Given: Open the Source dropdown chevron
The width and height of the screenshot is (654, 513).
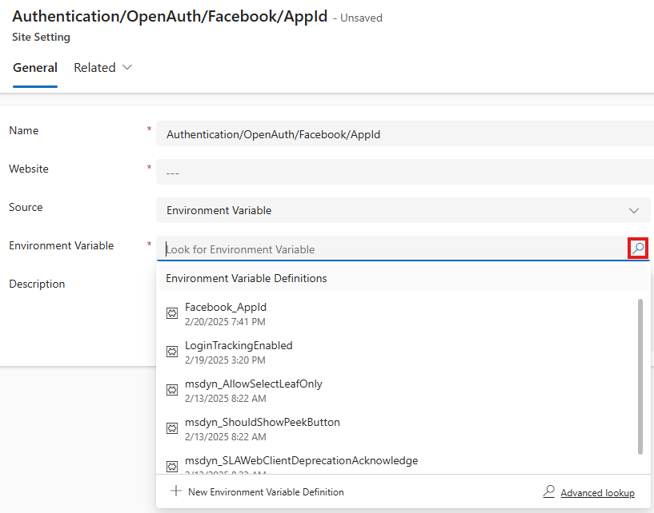Looking at the screenshot, I should pos(633,211).
